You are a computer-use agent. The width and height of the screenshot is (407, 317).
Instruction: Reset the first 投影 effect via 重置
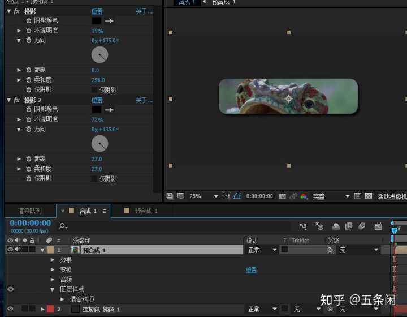(97, 11)
